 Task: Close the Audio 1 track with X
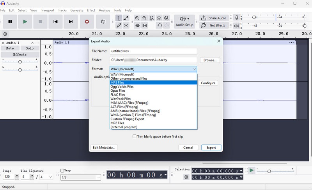tap(3, 43)
